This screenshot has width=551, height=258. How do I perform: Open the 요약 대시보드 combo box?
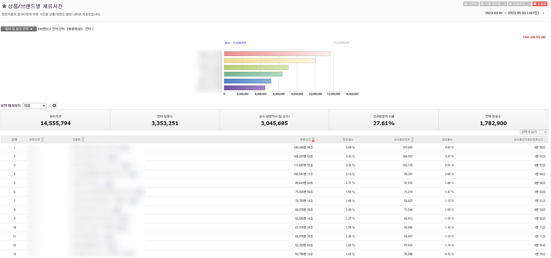(x=34, y=105)
